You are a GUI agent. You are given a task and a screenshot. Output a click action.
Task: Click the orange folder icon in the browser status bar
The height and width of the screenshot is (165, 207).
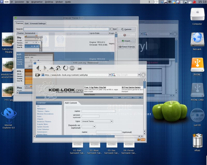tap(139, 139)
